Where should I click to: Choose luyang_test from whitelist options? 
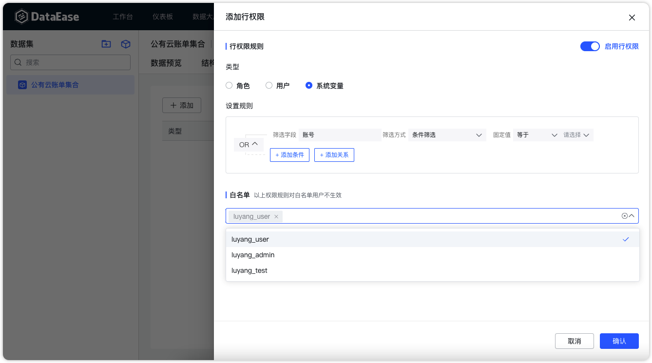click(x=433, y=270)
